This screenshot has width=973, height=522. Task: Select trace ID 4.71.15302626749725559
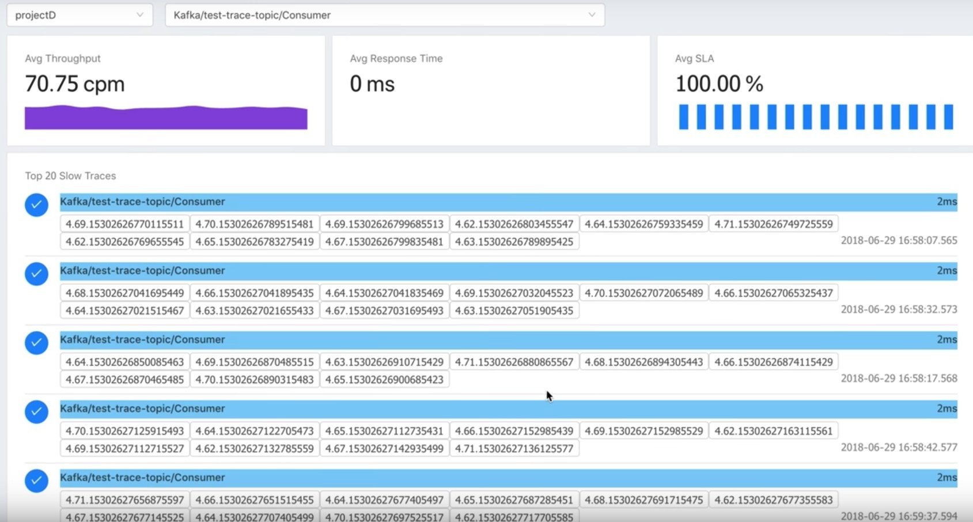pos(773,224)
